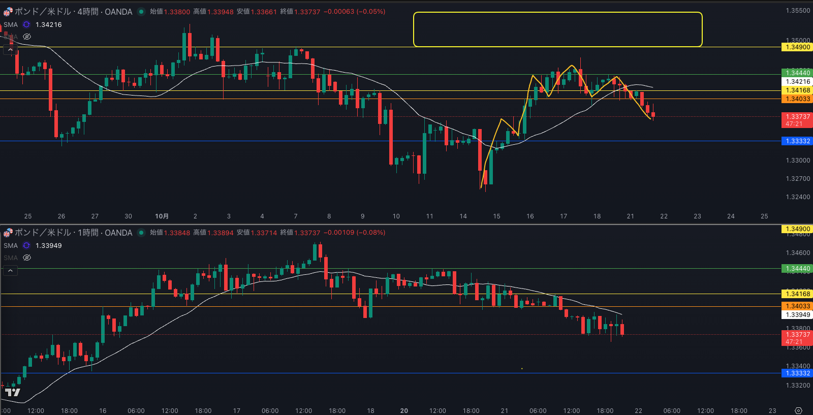The image size is (813, 415).
Task: Show the hidden SMA on the 4時間 chart
Action: click(27, 37)
